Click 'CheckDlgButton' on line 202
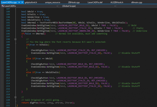This screenshot has width=157, height=107. (x=40, y=50)
